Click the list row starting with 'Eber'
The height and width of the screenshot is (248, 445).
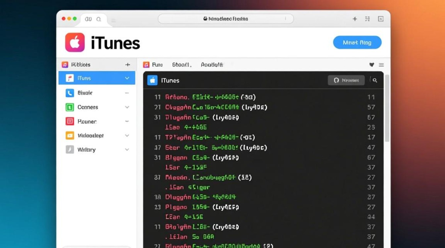click(264, 147)
